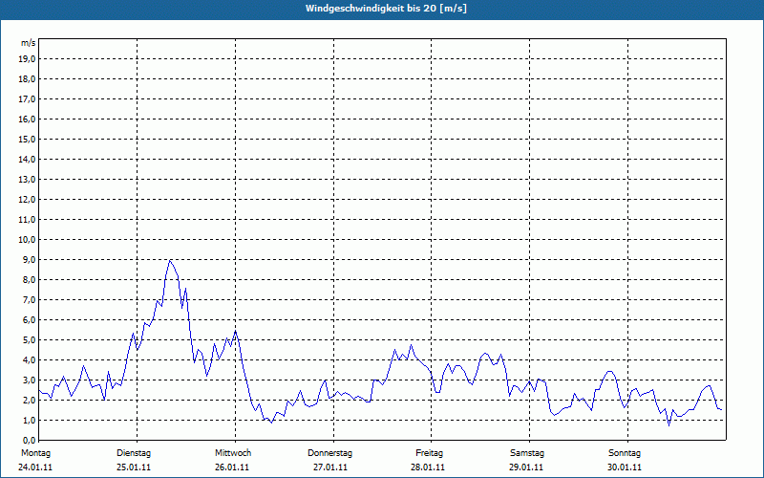Click the 7,0 axis value
764x478 pixels.
[29, 300]
